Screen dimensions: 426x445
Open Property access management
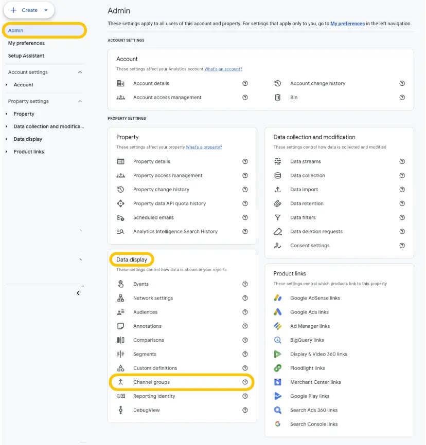168,175
